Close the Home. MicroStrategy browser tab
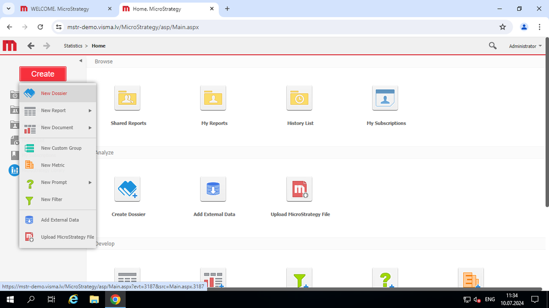549x308 pixels. pyautogui.click(x=212, y=9)
